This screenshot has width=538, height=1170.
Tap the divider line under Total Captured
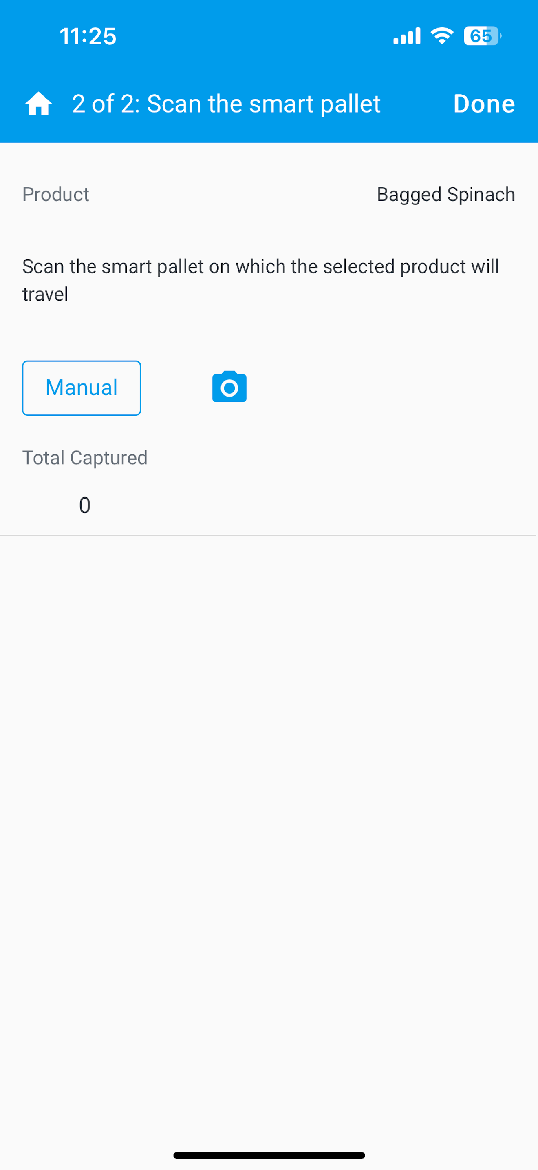pos(269,536)
